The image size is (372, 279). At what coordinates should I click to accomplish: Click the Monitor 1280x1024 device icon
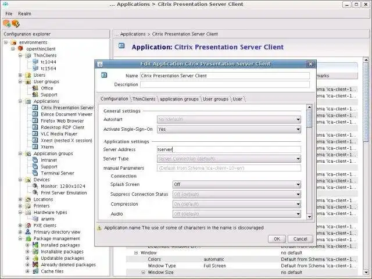coord(35,186)
